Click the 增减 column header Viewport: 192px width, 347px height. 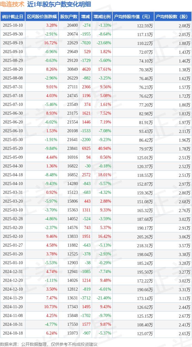click(x=86, y=17)
